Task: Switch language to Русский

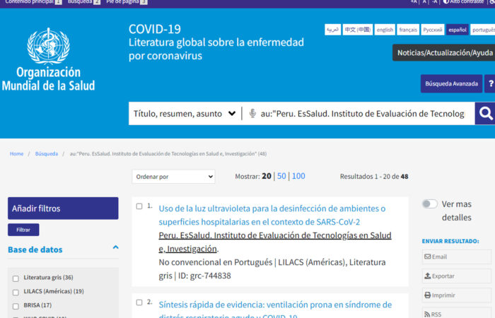Action: (x=433, y=30)
